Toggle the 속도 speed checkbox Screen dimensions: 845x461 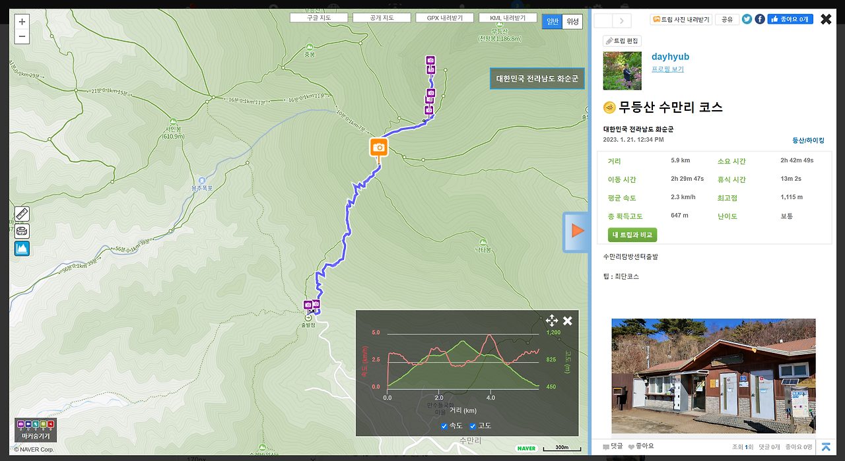(x=444, y=426)
